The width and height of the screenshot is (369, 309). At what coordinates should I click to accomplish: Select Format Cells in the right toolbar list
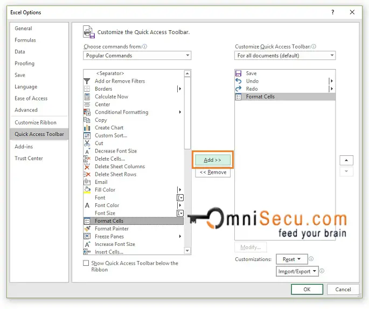pos(285,97)
